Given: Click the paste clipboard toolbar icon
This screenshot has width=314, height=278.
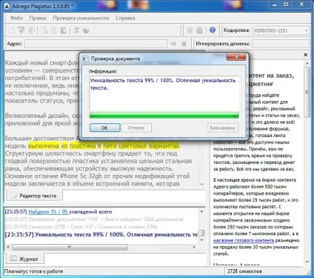Looking at the screenshot, I should click(64, 30).
